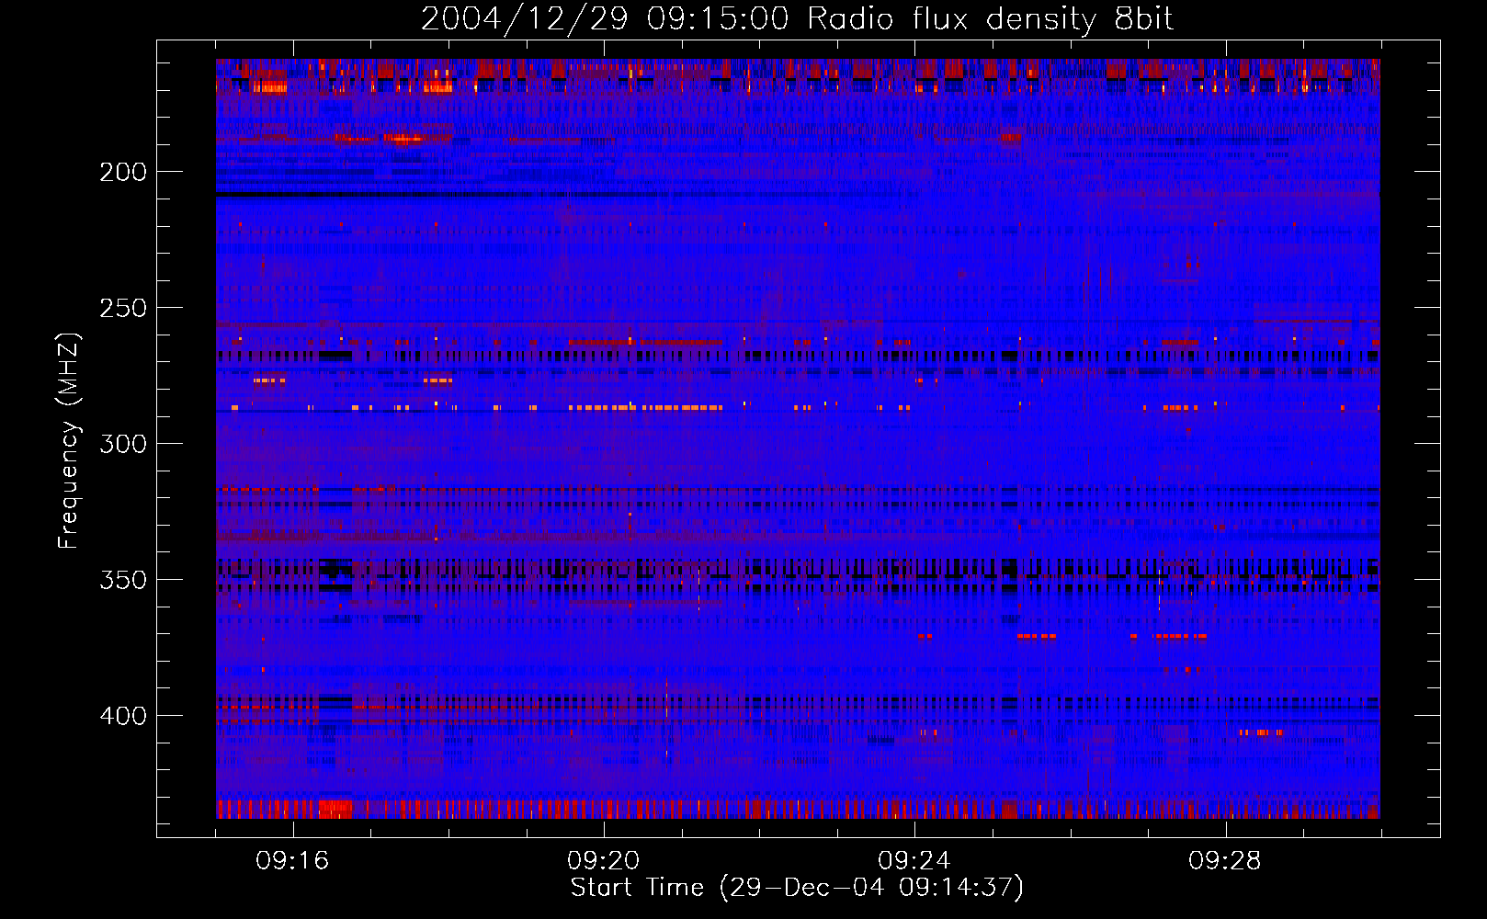Screen dimensions: 1487x919
Task: Click the 09:28 time tick label
Action: (x=1224, y=861)
